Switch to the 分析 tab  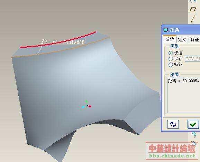coord(170,39)
